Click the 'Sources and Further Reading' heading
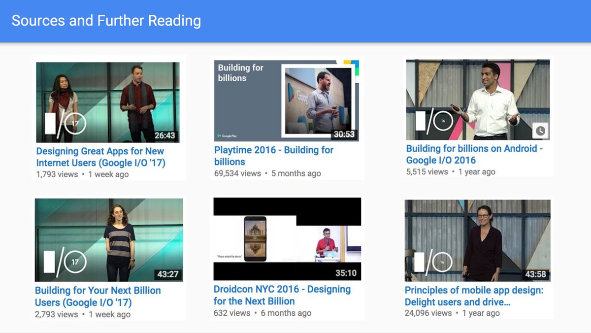Screen dimensions: 591x333 (x=106, y=21)
